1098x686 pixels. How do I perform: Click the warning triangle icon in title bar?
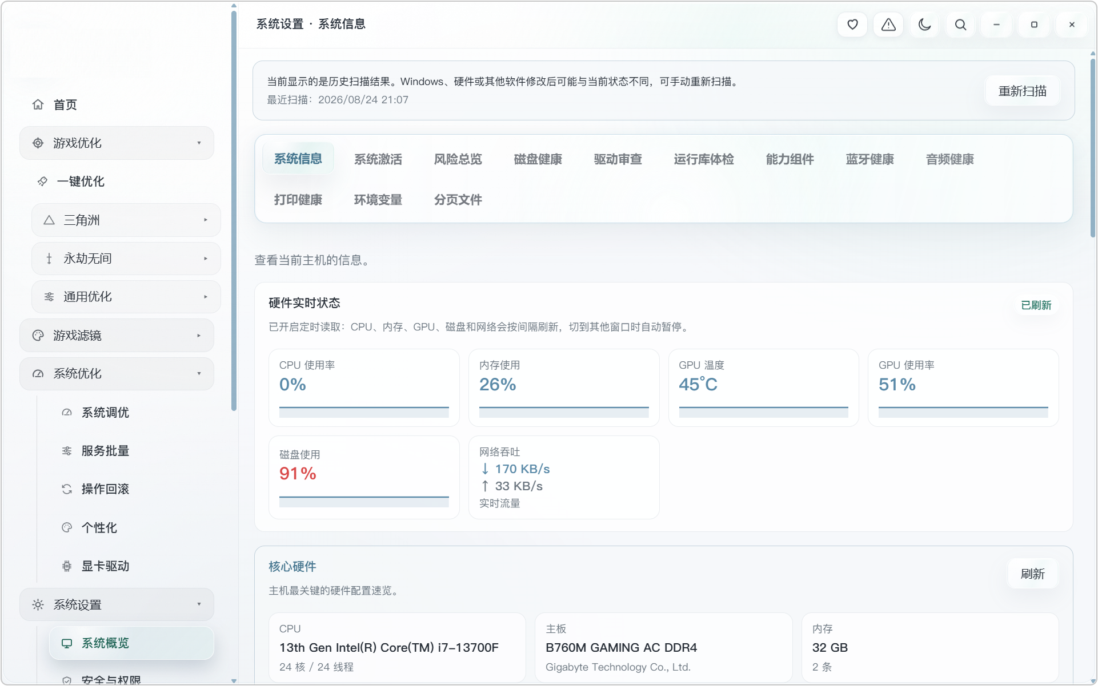pos(888,25)
